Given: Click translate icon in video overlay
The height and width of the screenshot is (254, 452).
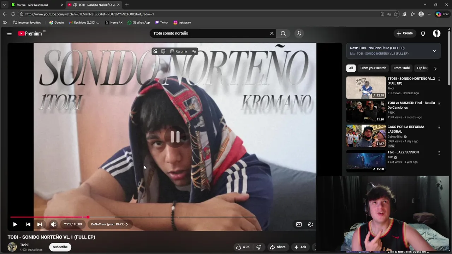Looking at the screenshot, I should (194, 51).
